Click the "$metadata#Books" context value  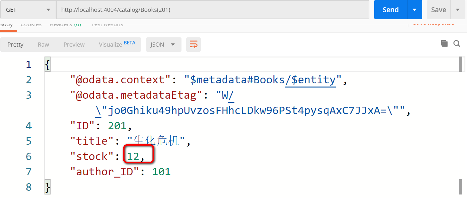coord(235,80)
